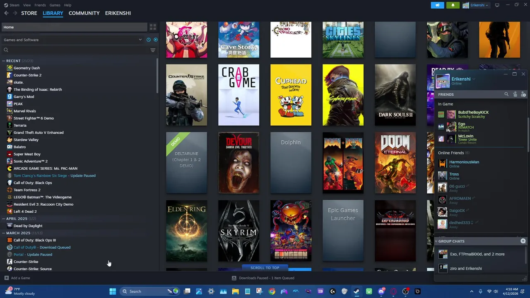Switch to the COMMUNITY tab
Screen dimensions: 530x298
(x=84, y=13)
